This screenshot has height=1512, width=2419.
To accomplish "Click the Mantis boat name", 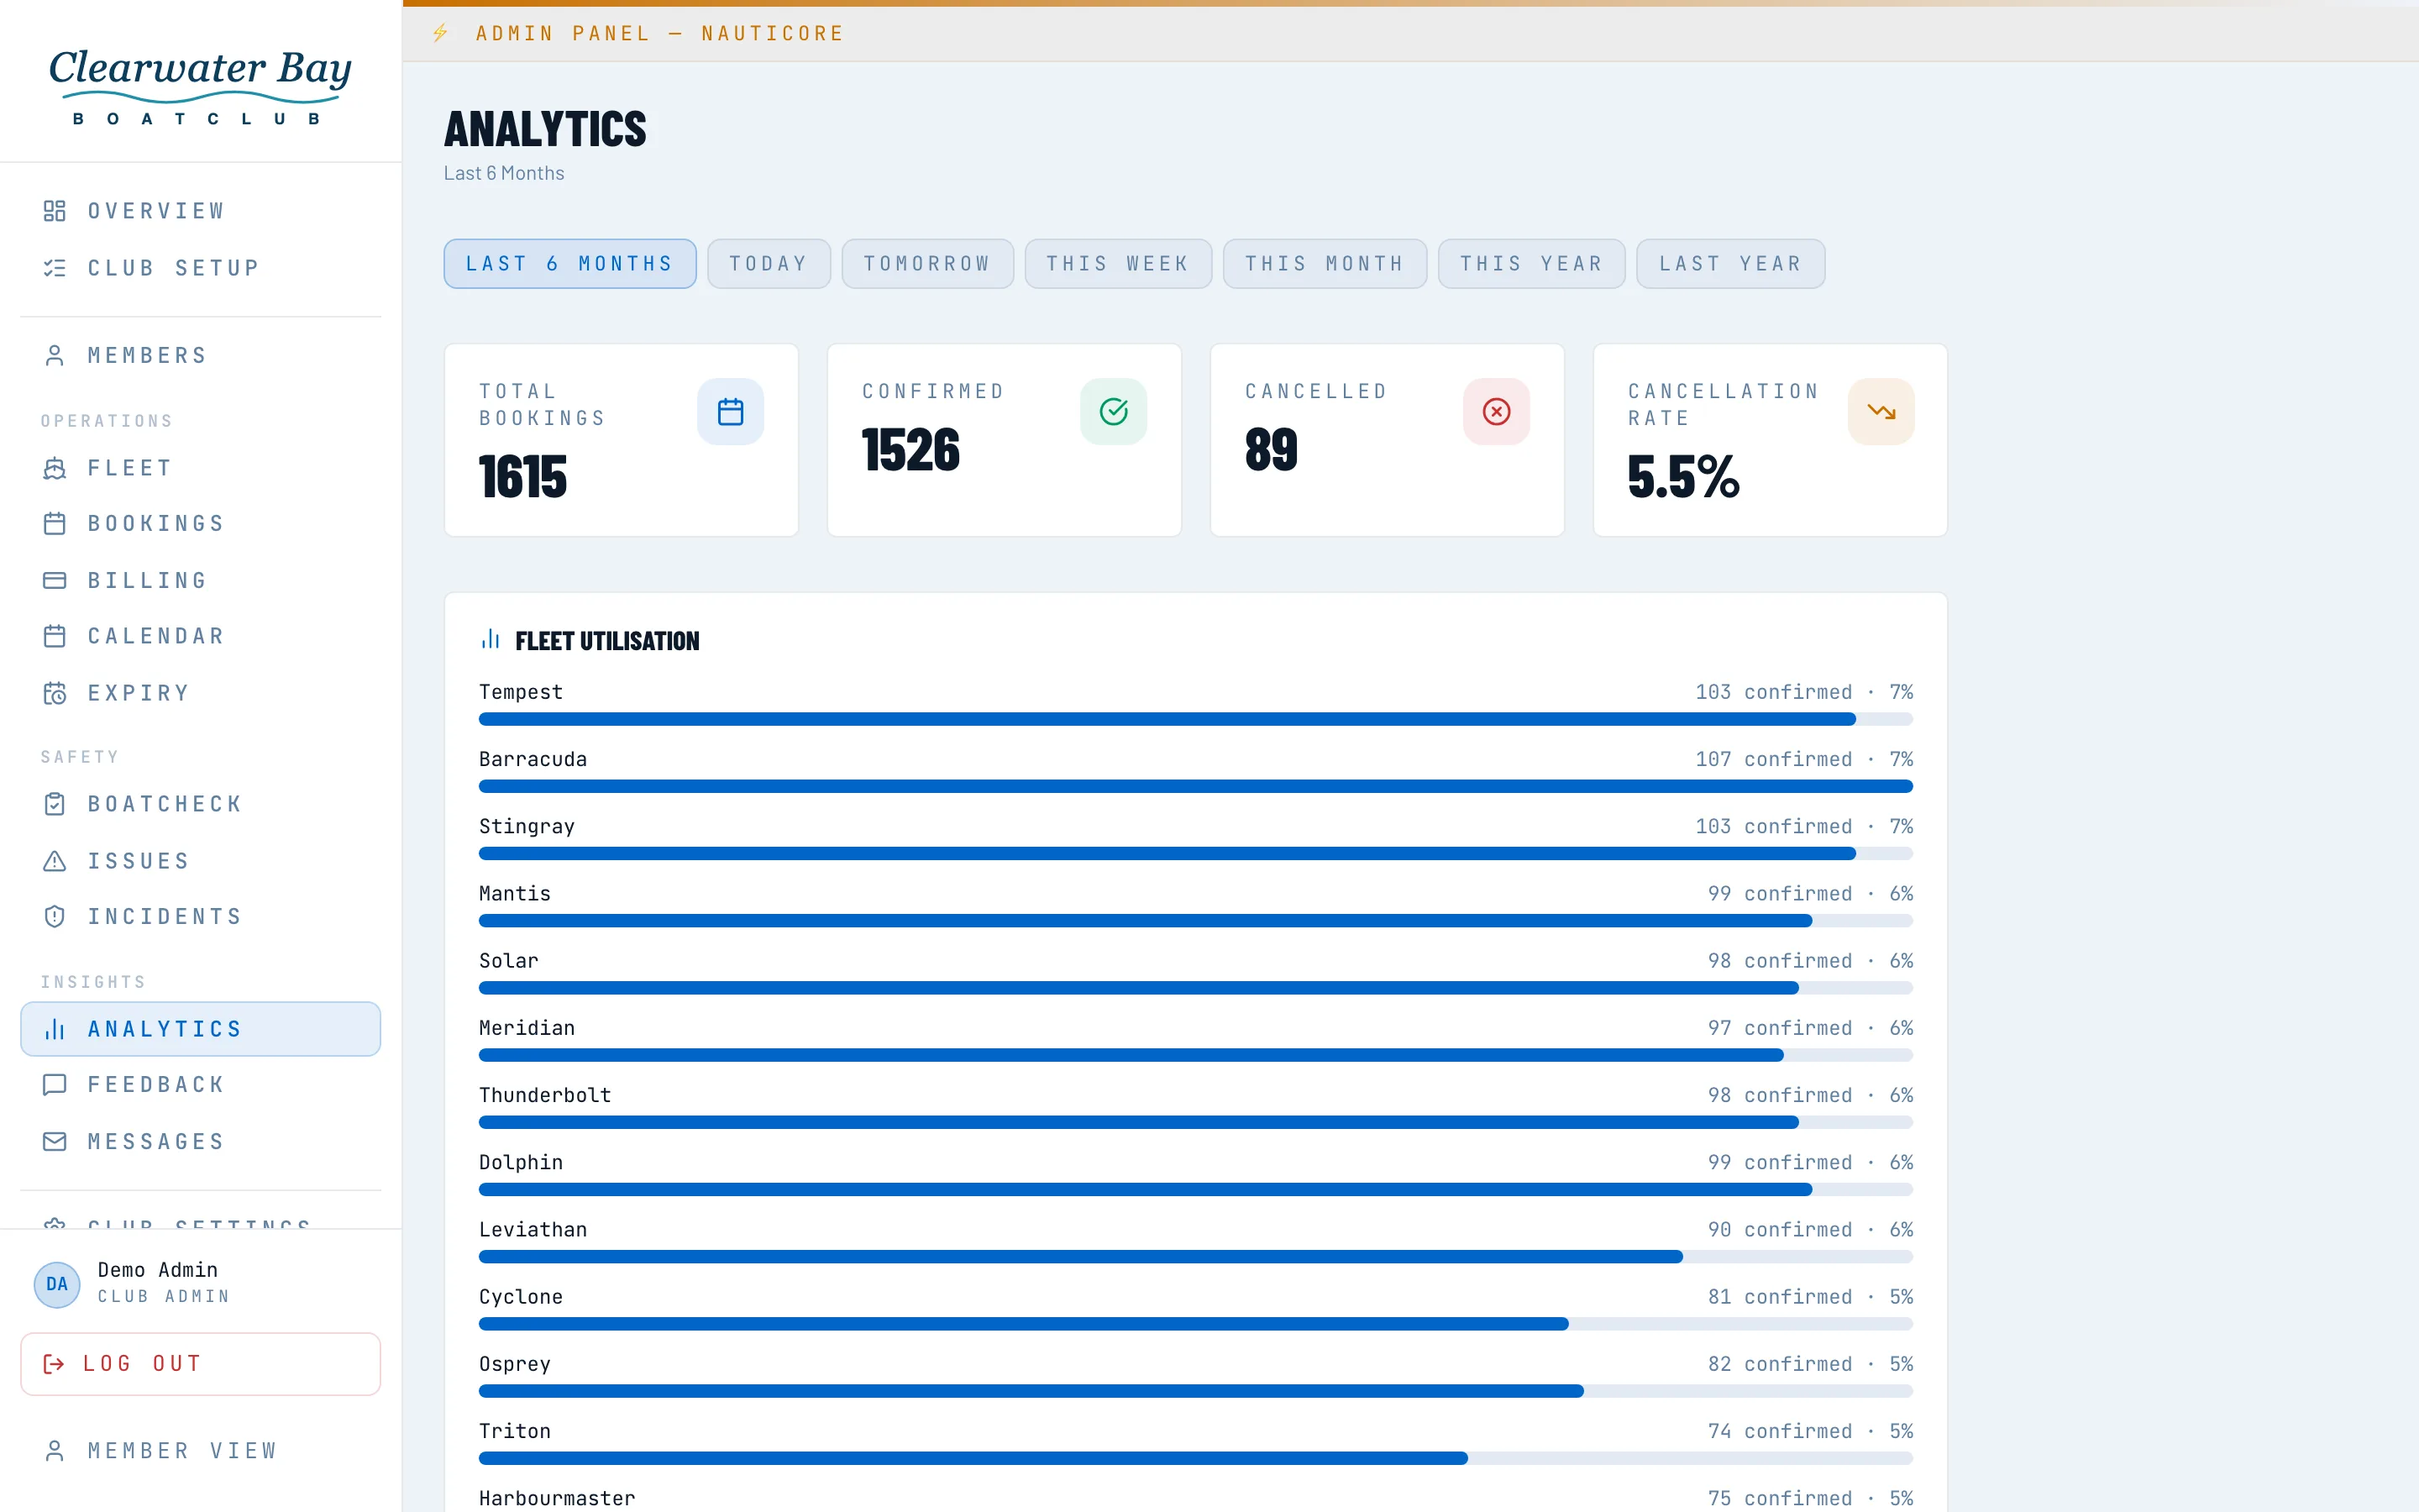I will [x=515, y=893].
